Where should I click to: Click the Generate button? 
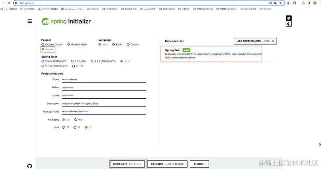click(x=127, y=164)
